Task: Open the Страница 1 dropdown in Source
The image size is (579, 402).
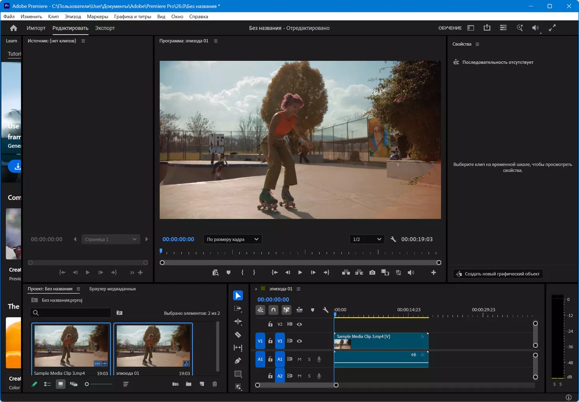Action: pos(111,239)
